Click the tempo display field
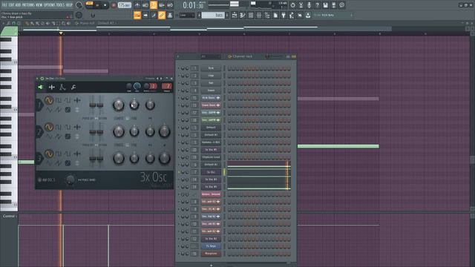475x267 pixels. click(125, 5)
